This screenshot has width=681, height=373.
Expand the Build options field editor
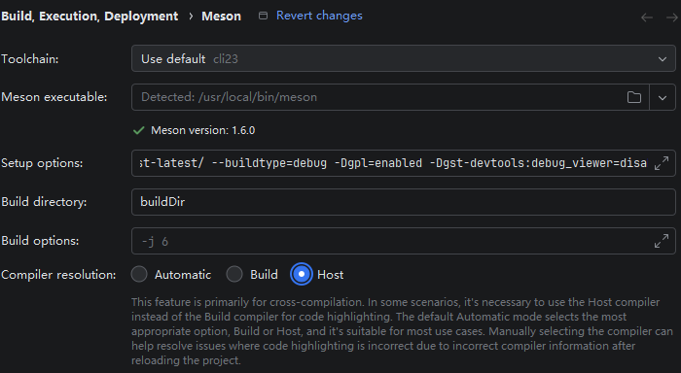tap(662, 241)
